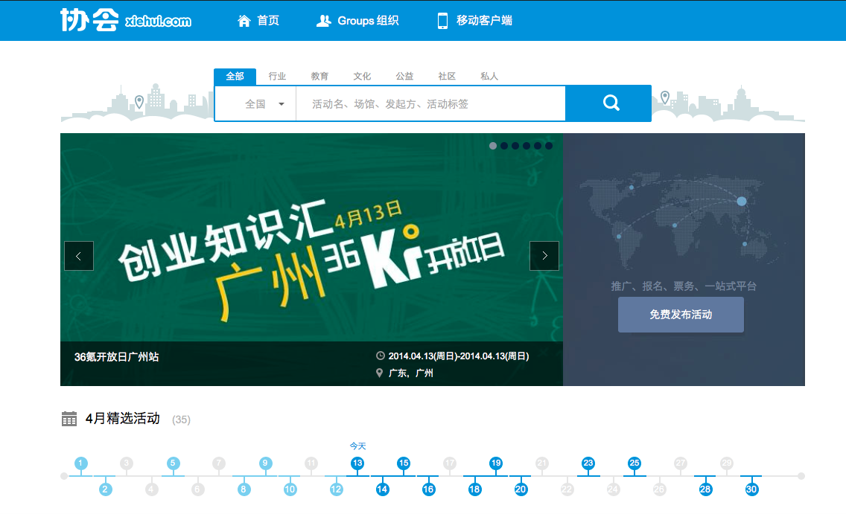Select the 文化 search tab
This screenshot has width=846, height=514.
click(x=362, y=76)
